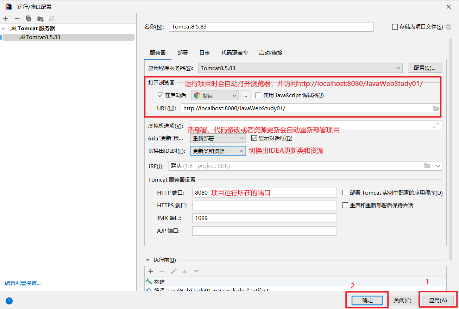Remove the selected configuration with minus icon

(x=17, y=19)
